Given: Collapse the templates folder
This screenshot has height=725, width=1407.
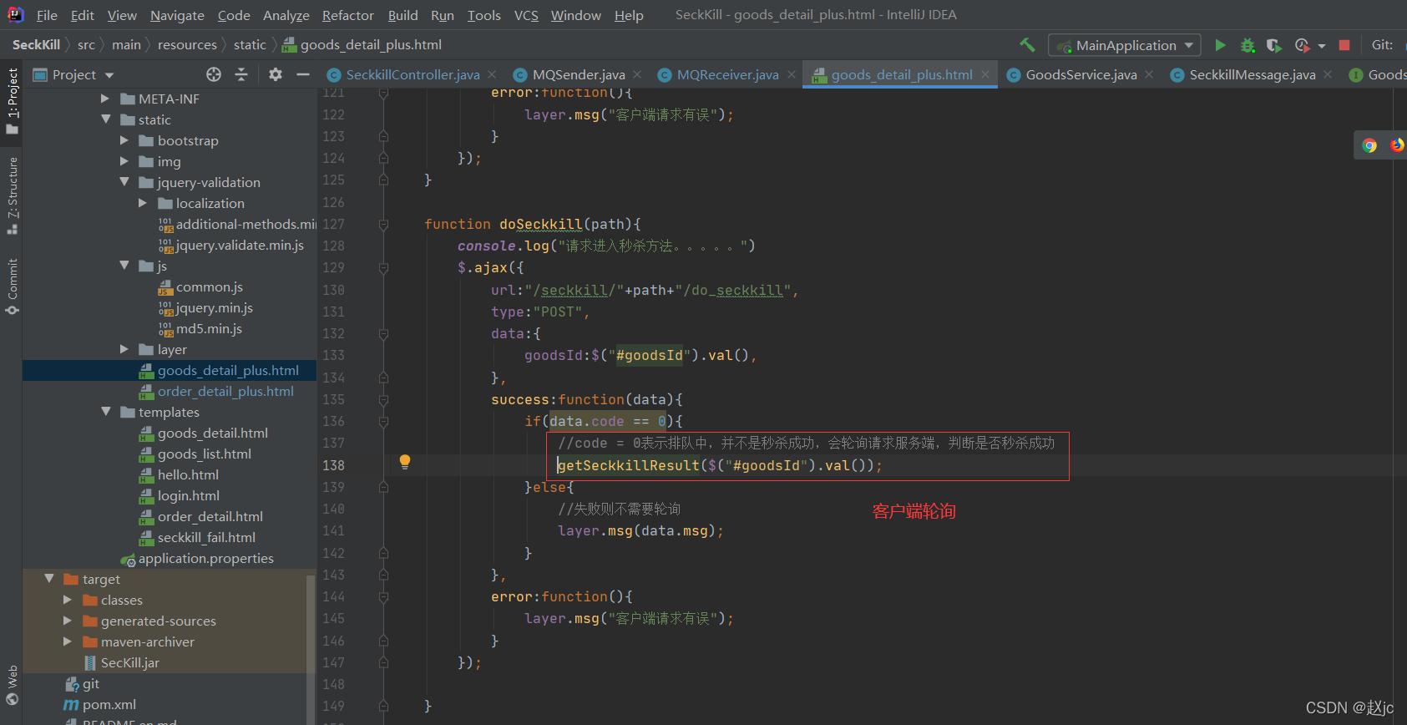Looking at the screenshot, I should pyautogui.click(x=105, y=412).
